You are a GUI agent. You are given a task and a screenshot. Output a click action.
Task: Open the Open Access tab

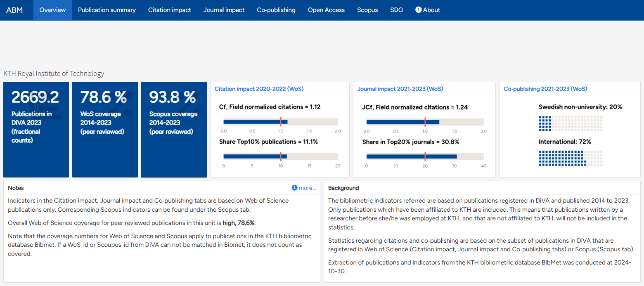tap(326, 10)
